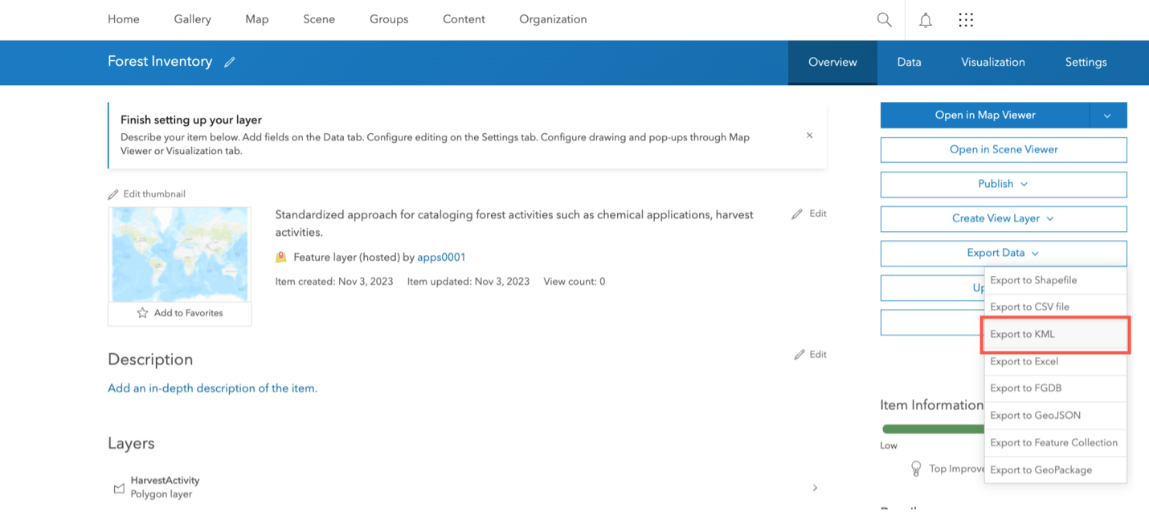This screenshot has width=1149, height=512.
Task: Click the pencil to rename Forest Inventory
Action: [230, 61]
